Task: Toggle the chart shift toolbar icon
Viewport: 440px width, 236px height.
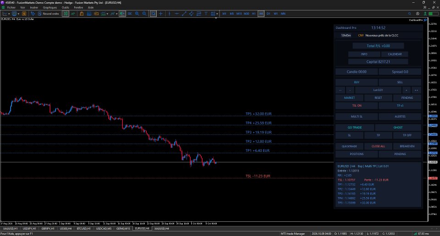Action: tap(122, 13)
